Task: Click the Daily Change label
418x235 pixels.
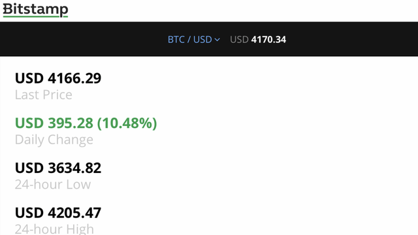Action: point(54,140)
